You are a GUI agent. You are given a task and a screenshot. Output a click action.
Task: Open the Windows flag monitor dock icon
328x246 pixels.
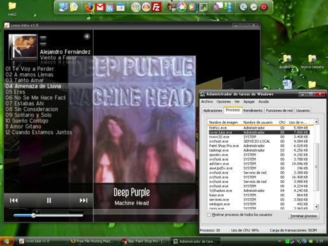pos(203,8)
